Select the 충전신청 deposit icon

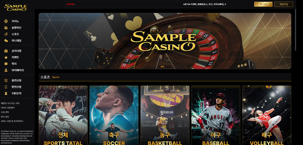tap(6, 80)
